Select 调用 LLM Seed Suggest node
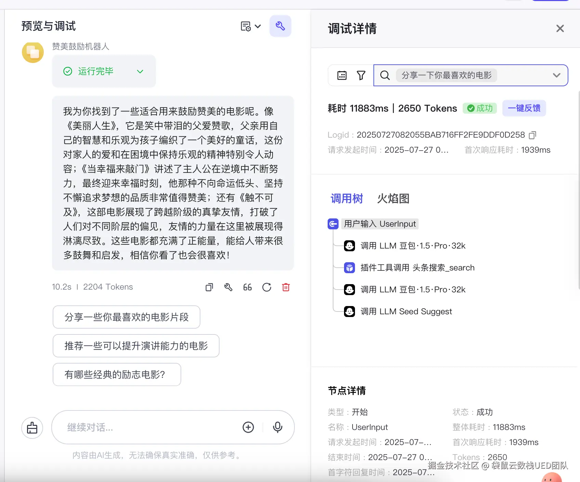Viewport: 580px width, 482px height. click(x=406, y=312)
